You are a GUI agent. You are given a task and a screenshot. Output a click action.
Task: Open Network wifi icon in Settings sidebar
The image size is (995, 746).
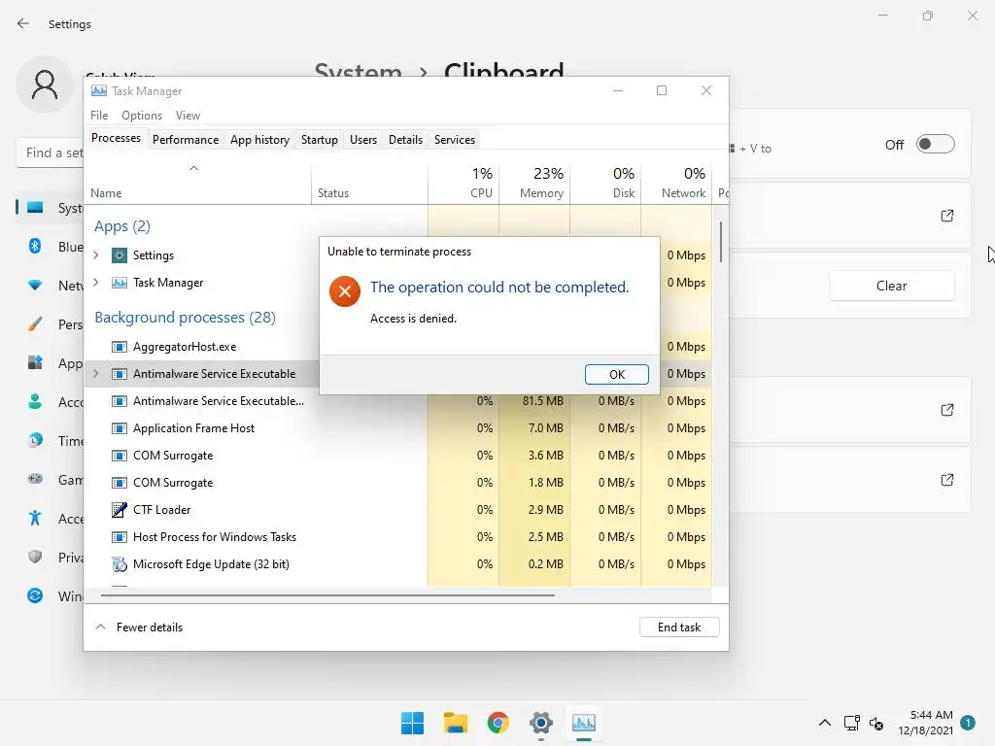coord(35,286)
